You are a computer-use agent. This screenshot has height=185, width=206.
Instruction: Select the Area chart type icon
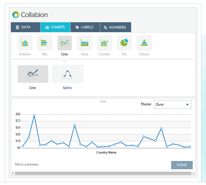85,43
